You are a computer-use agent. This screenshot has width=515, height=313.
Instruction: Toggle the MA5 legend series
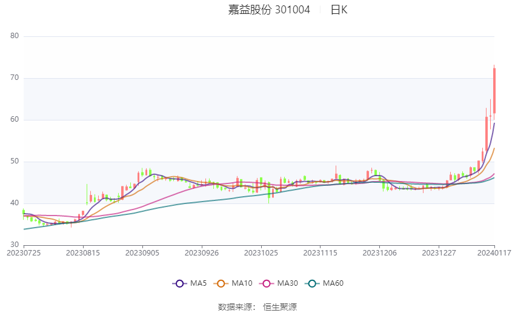click(x=190, y=283)
